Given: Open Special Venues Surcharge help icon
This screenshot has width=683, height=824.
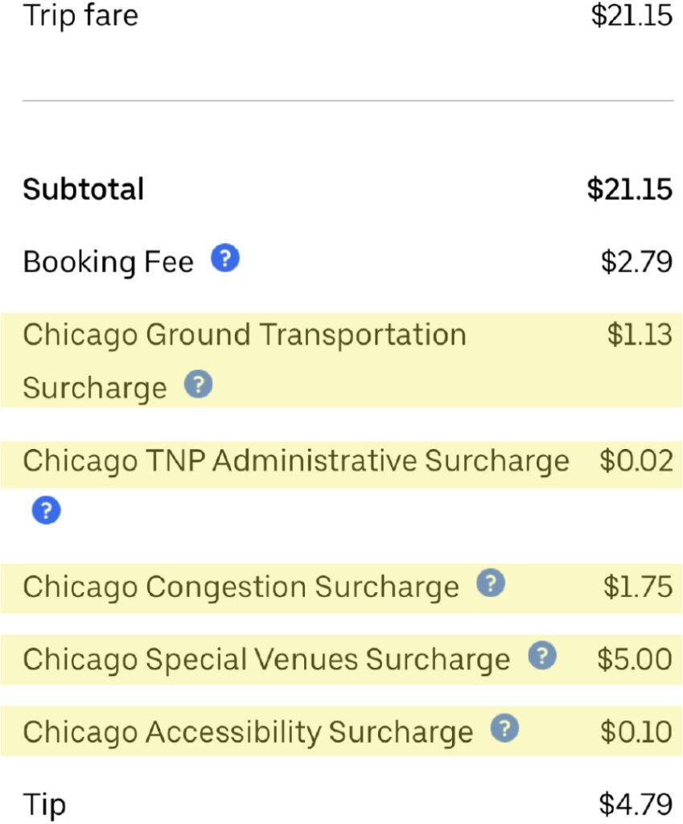Looking at the screenshot, I should [541, 657].
